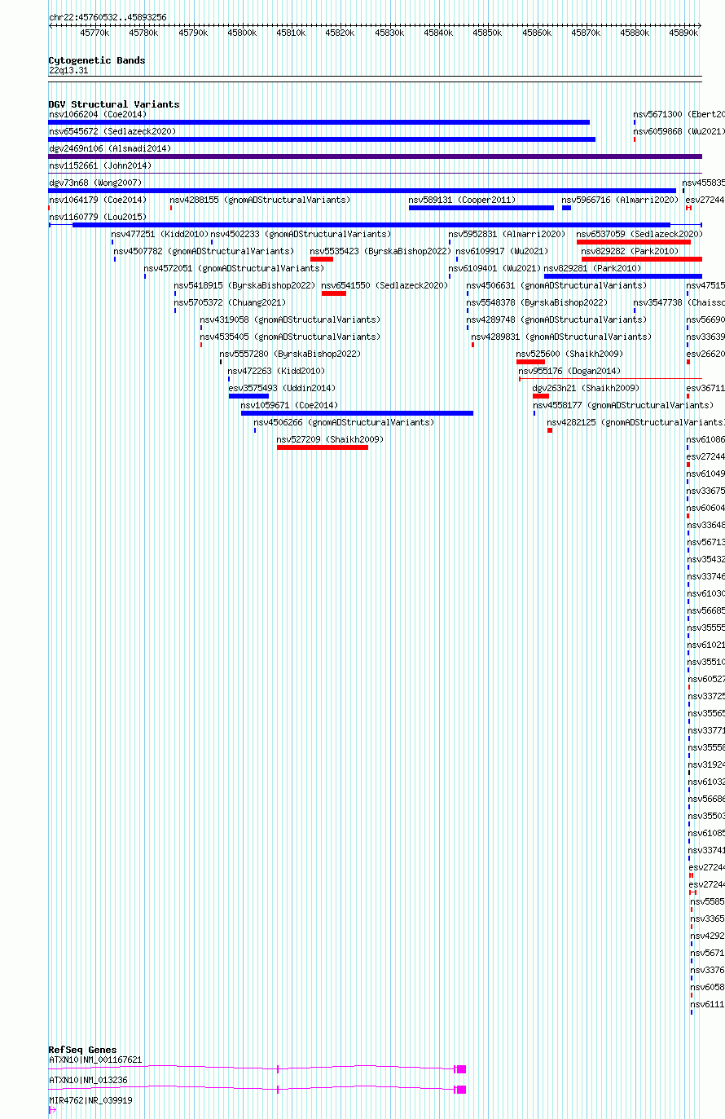The width and height of the screenshot is (725, 1119).
Task: Click the nsv1066204 (Coe2014) blue variant bar
Action: click(319, 122)
